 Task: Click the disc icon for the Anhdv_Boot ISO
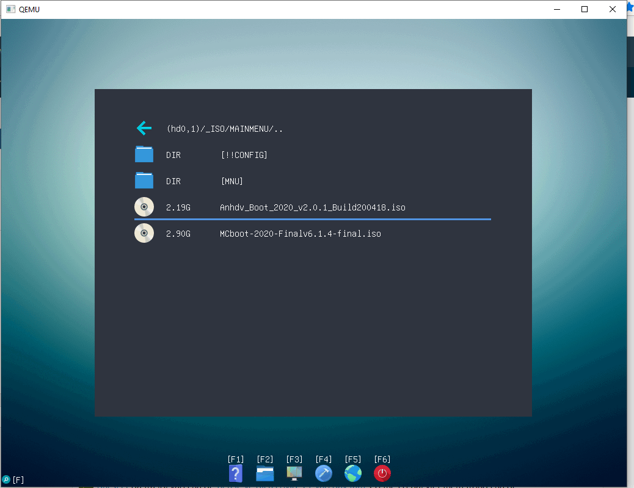[144, 207]
